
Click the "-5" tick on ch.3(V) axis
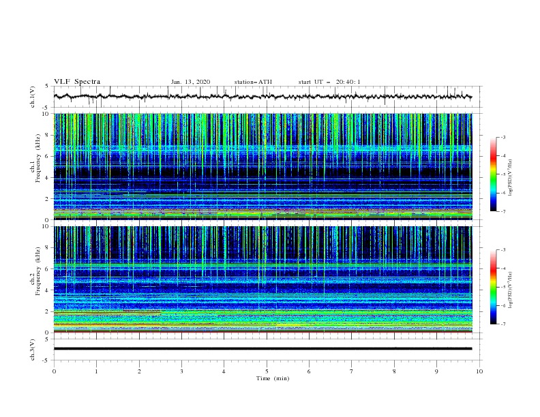pos(46,360)
